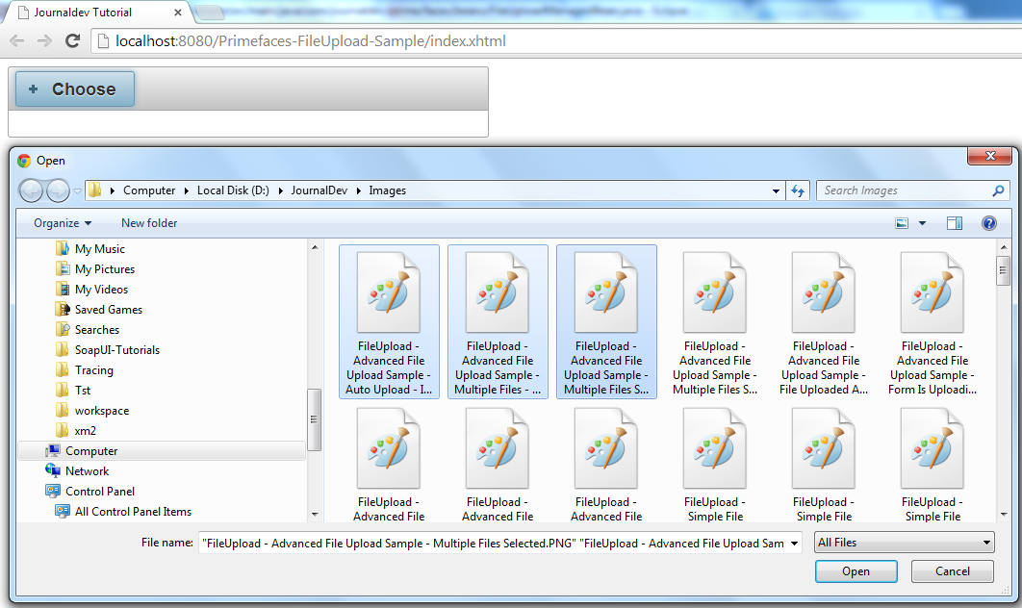Select Control Panel in navigation tree
1022x608 pixels.
click(99, 492)
